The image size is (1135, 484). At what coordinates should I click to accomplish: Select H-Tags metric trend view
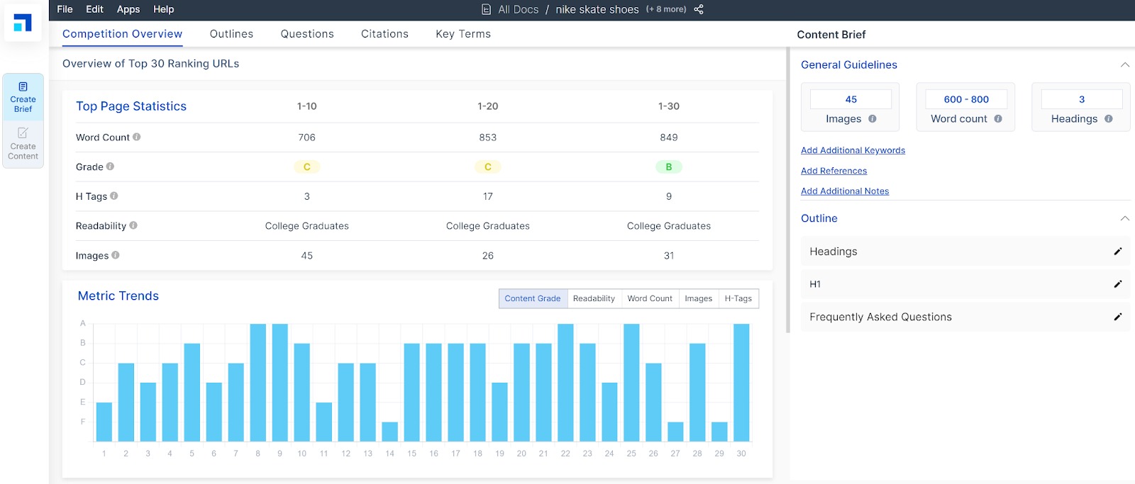[x=738, y=298]
